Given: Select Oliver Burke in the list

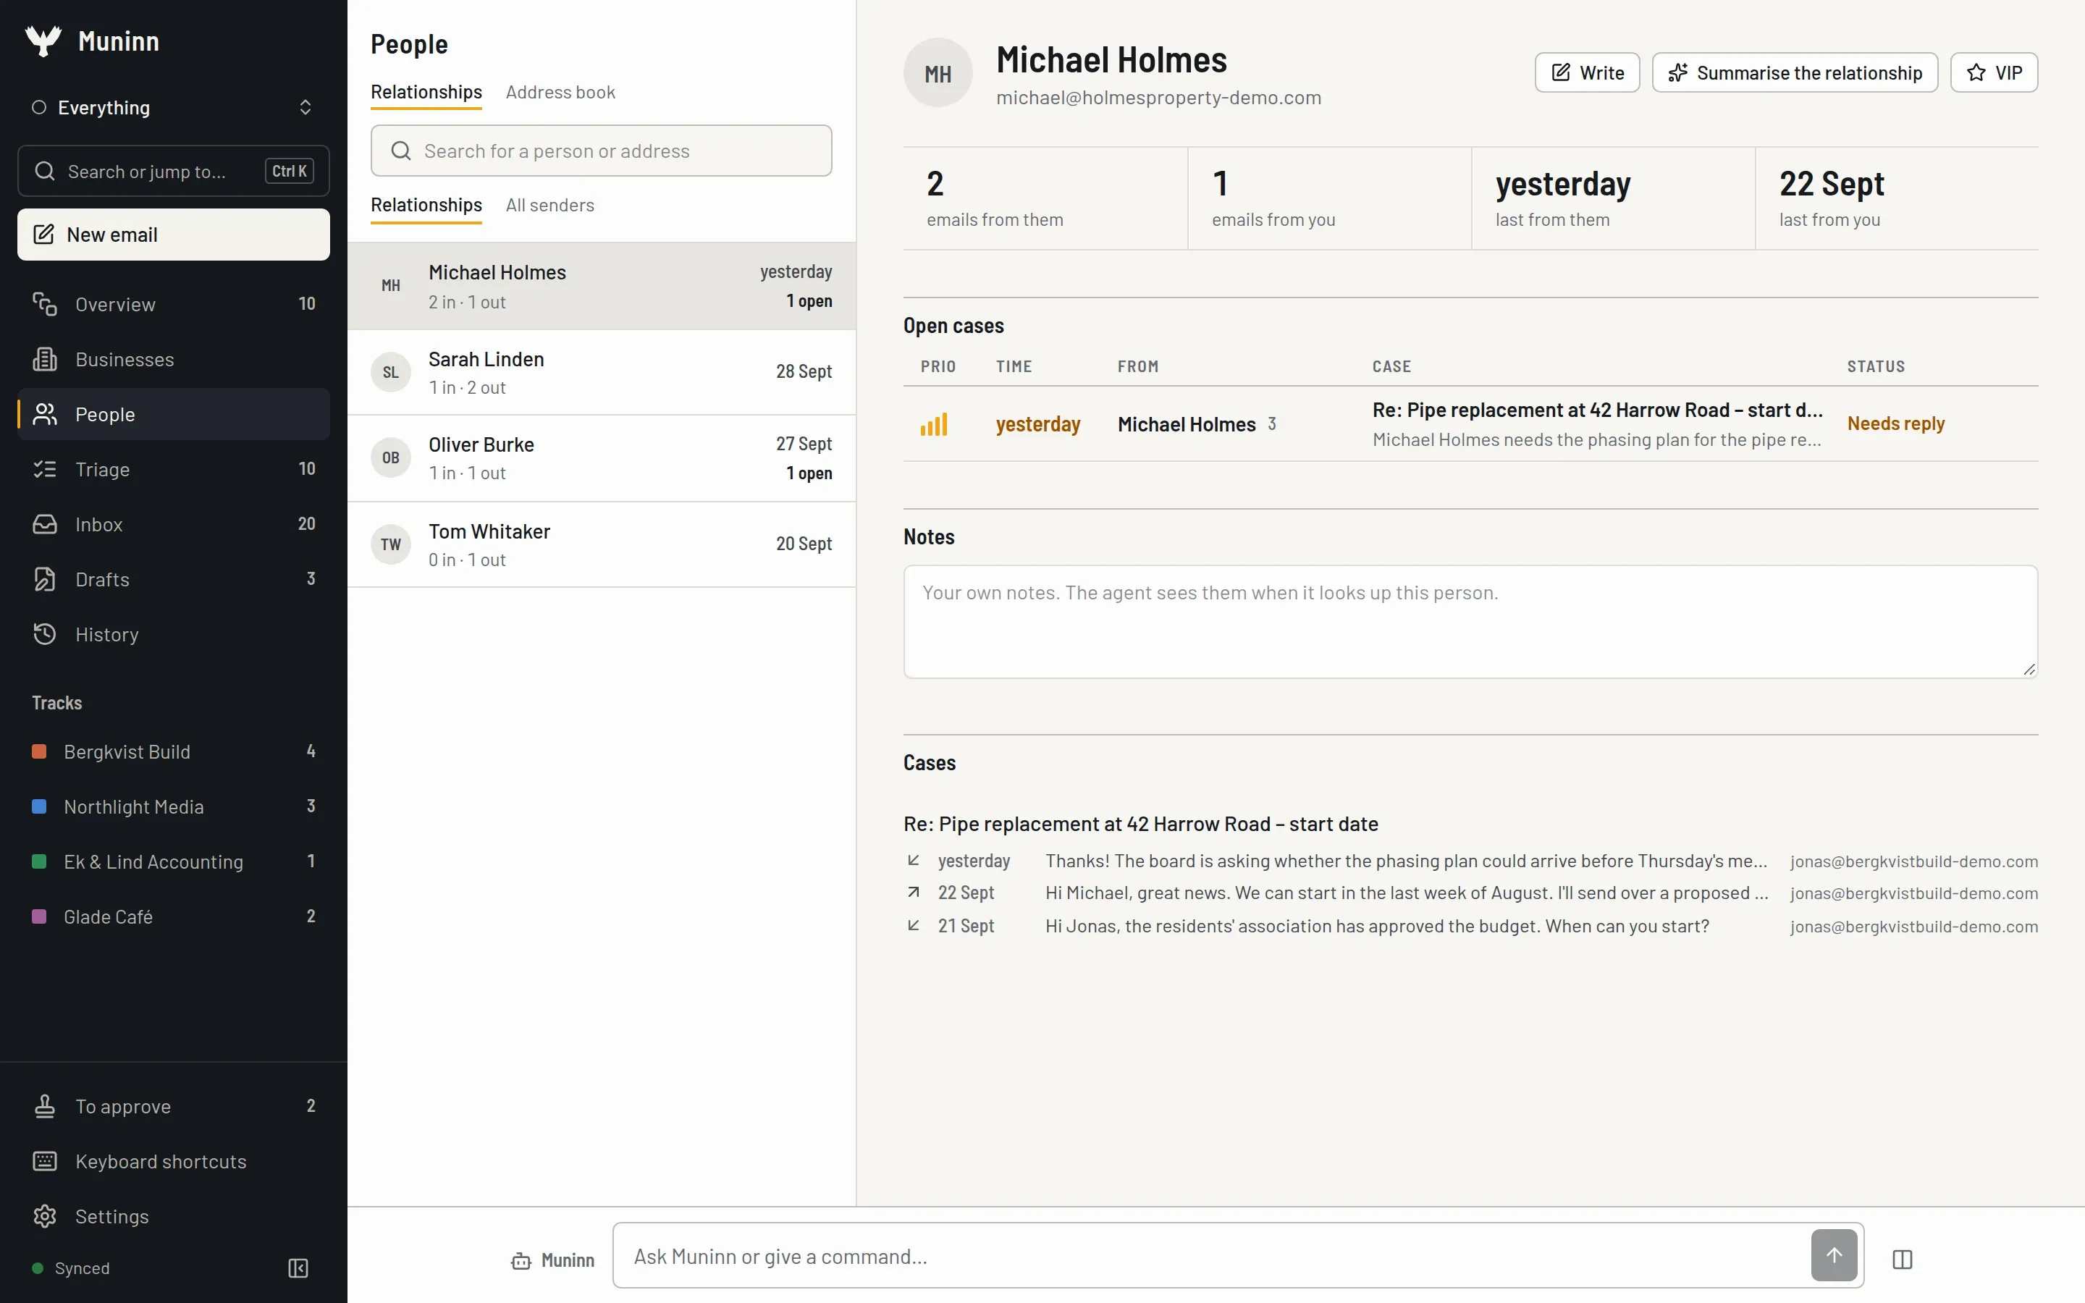Looking at the screenshot, I should 602,458.
